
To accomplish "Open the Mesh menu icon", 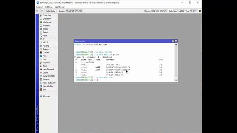I will coord(41,36).
